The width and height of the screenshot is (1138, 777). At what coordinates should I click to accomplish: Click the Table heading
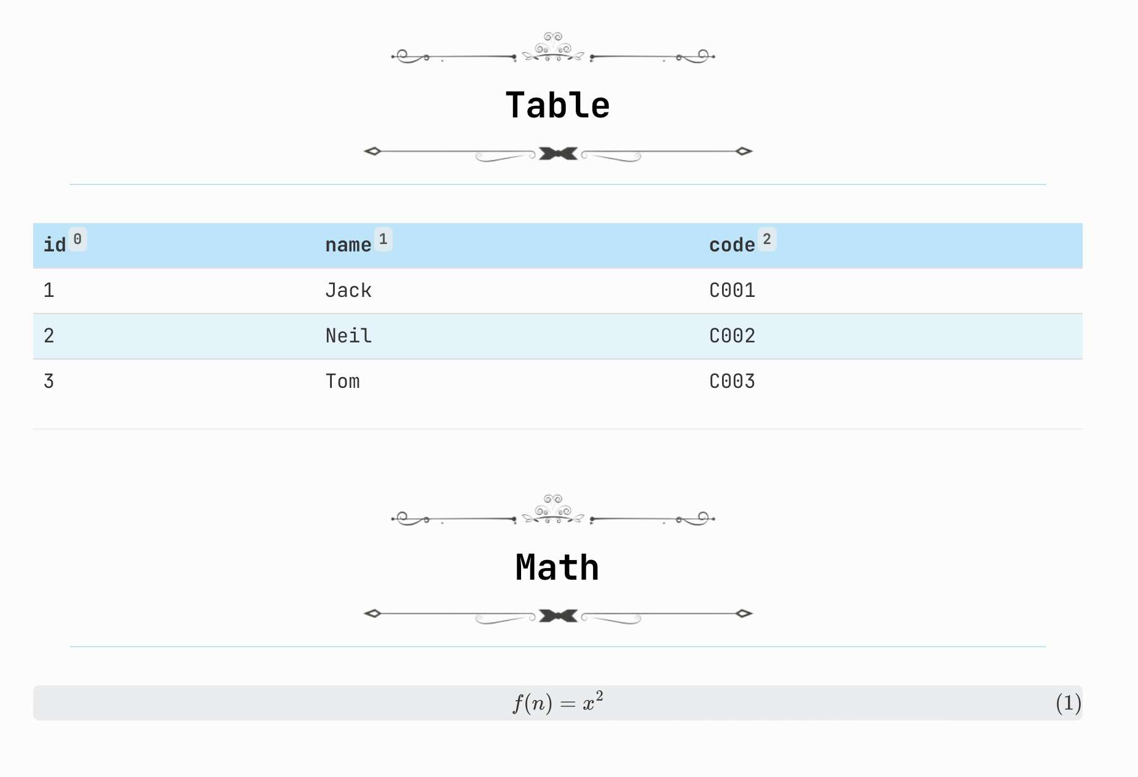pyautogui.click(x=558, y=105)
